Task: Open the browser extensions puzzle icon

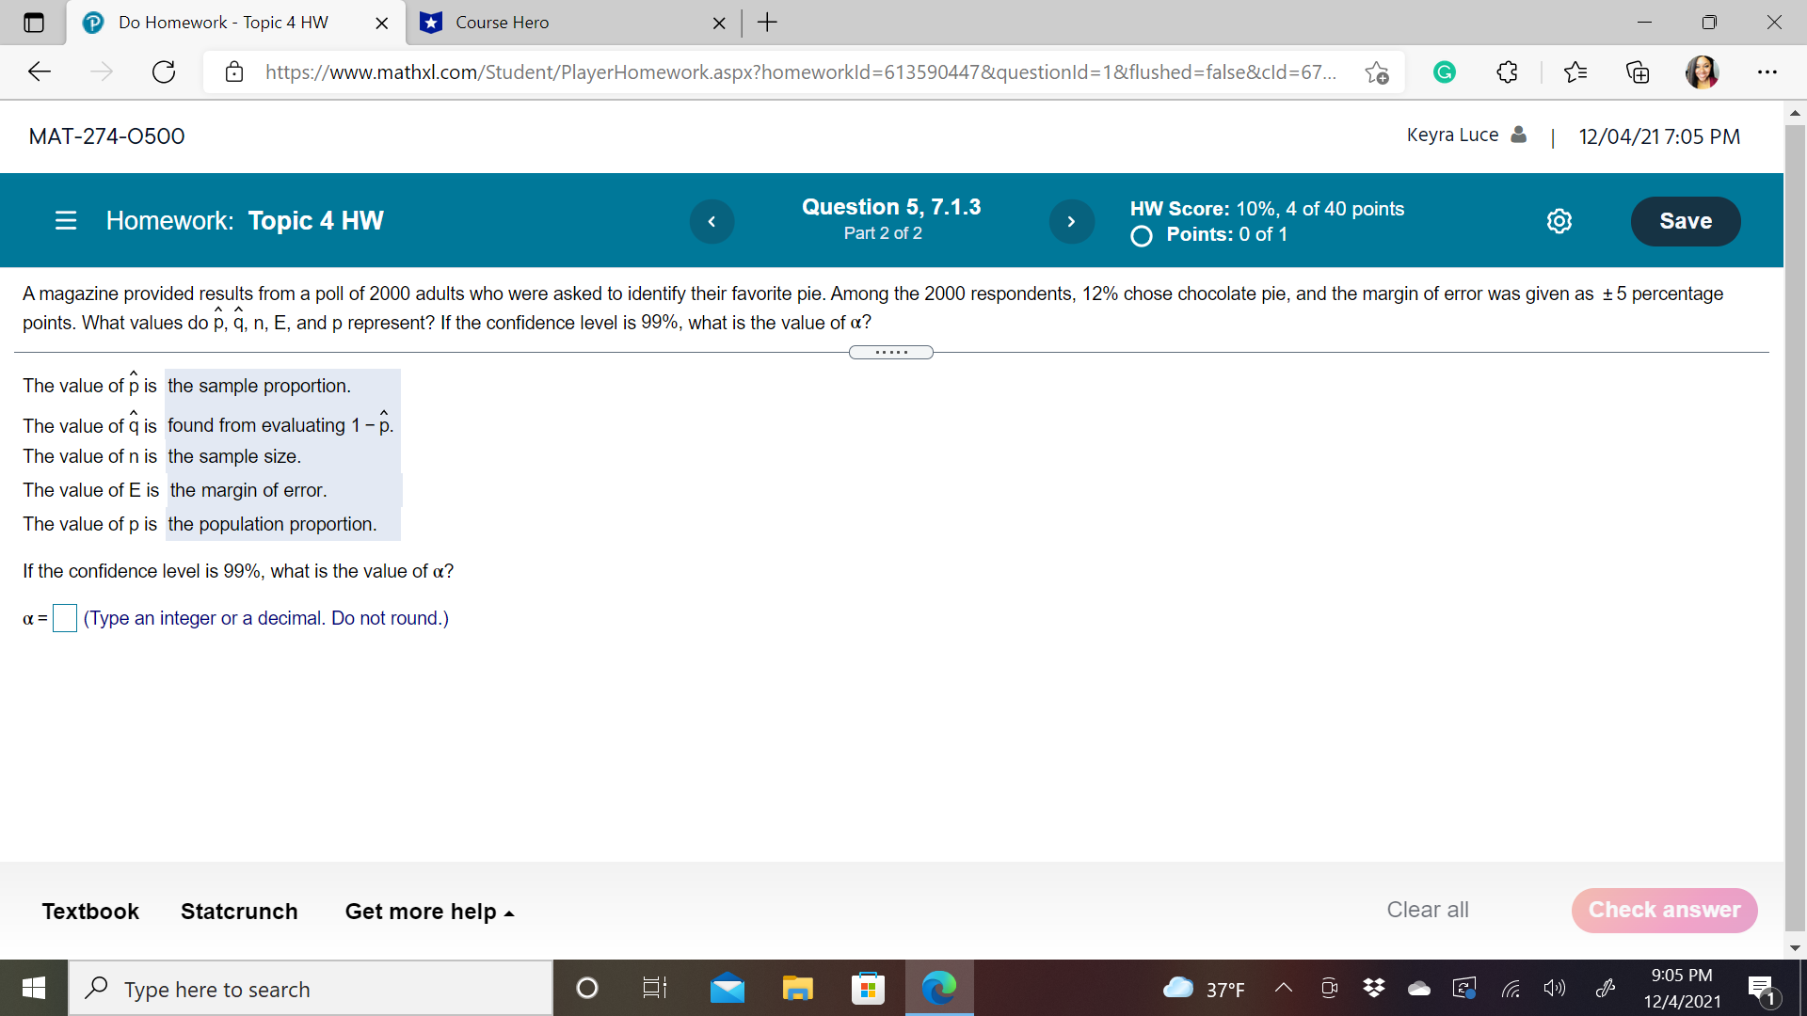Action: [x=1508, y=71]
